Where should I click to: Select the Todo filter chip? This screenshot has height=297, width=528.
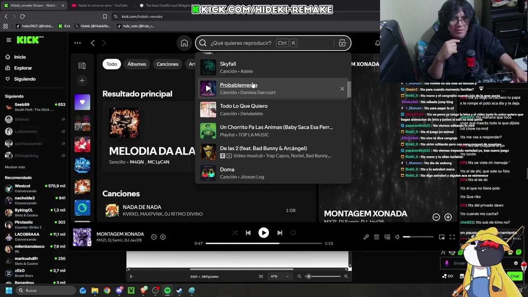(112, 64)
